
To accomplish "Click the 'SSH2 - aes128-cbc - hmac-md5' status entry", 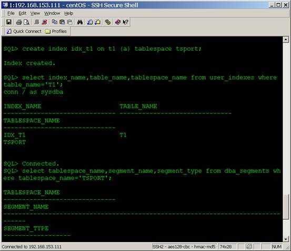I will [184, 247].
